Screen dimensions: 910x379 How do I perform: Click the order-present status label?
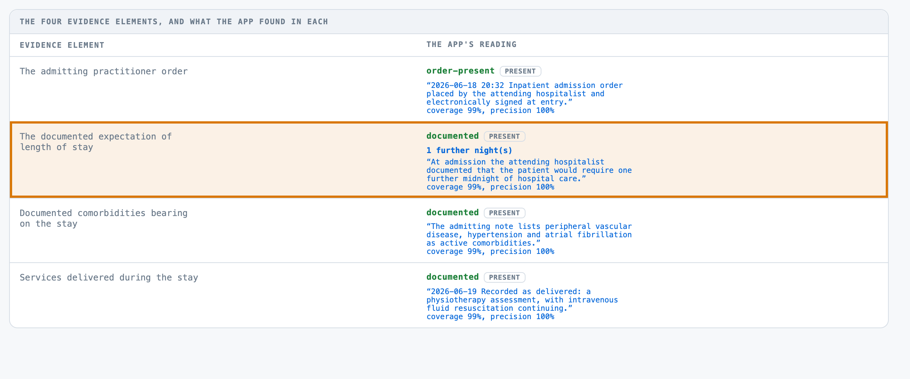pyautogui.click(x=460, y=71)
